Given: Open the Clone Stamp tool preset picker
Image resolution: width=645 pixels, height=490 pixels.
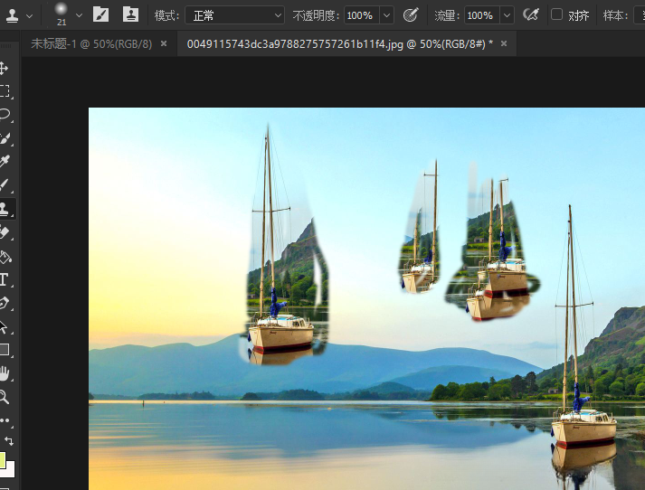Looking at the screenshot, I should tap(12, 15).
